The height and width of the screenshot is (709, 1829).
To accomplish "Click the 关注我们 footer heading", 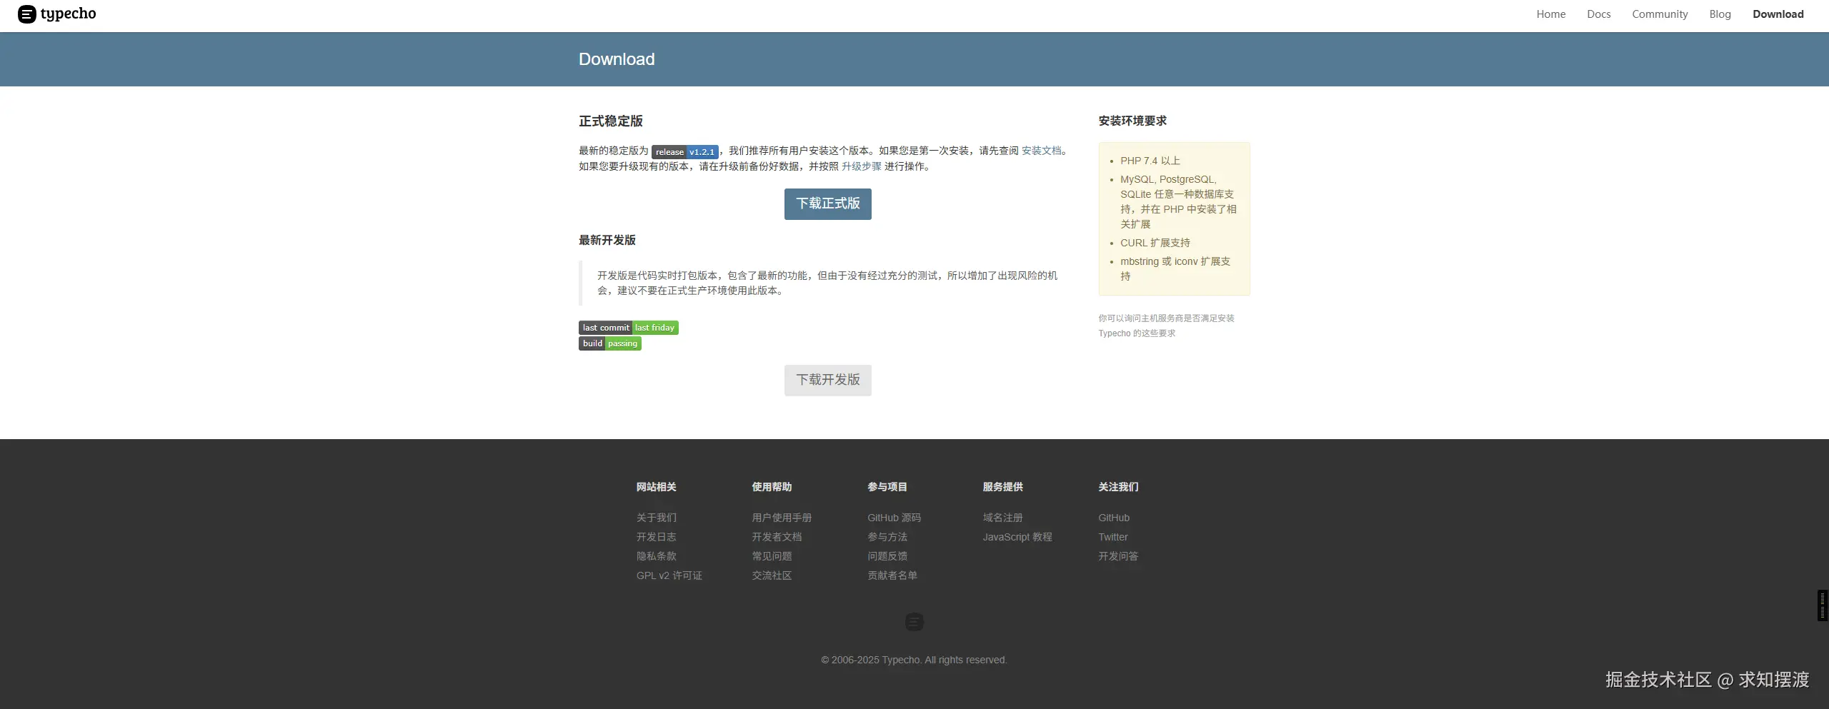I will [1118, 487].
